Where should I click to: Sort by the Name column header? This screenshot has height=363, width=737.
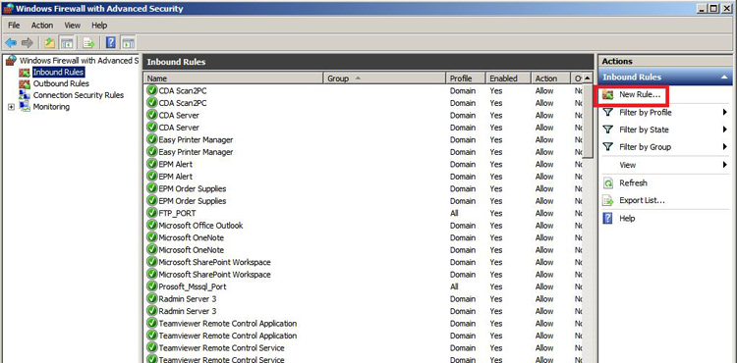tap(234, 78)
